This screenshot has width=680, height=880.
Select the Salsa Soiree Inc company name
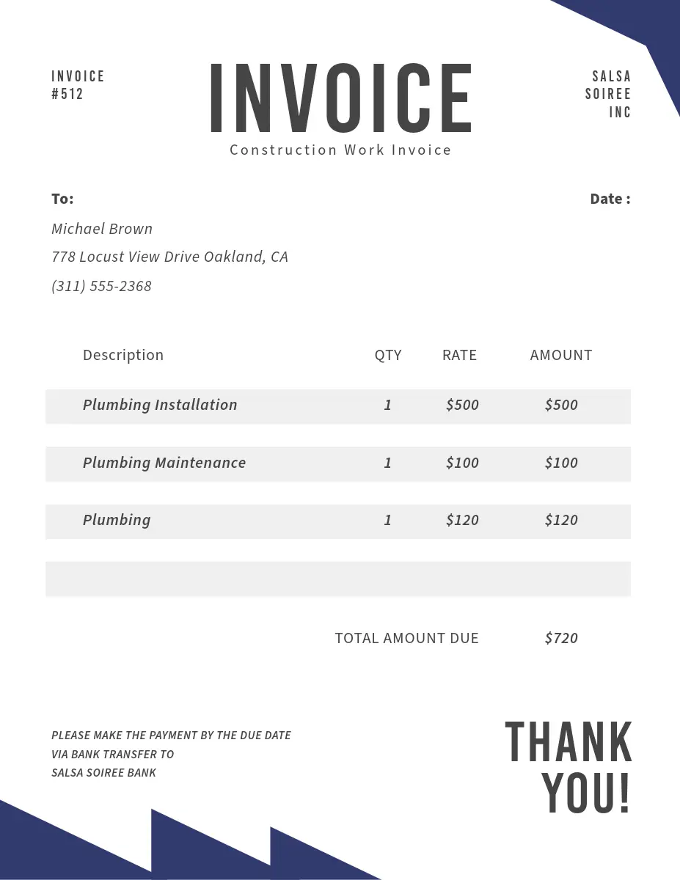(608, 94)
